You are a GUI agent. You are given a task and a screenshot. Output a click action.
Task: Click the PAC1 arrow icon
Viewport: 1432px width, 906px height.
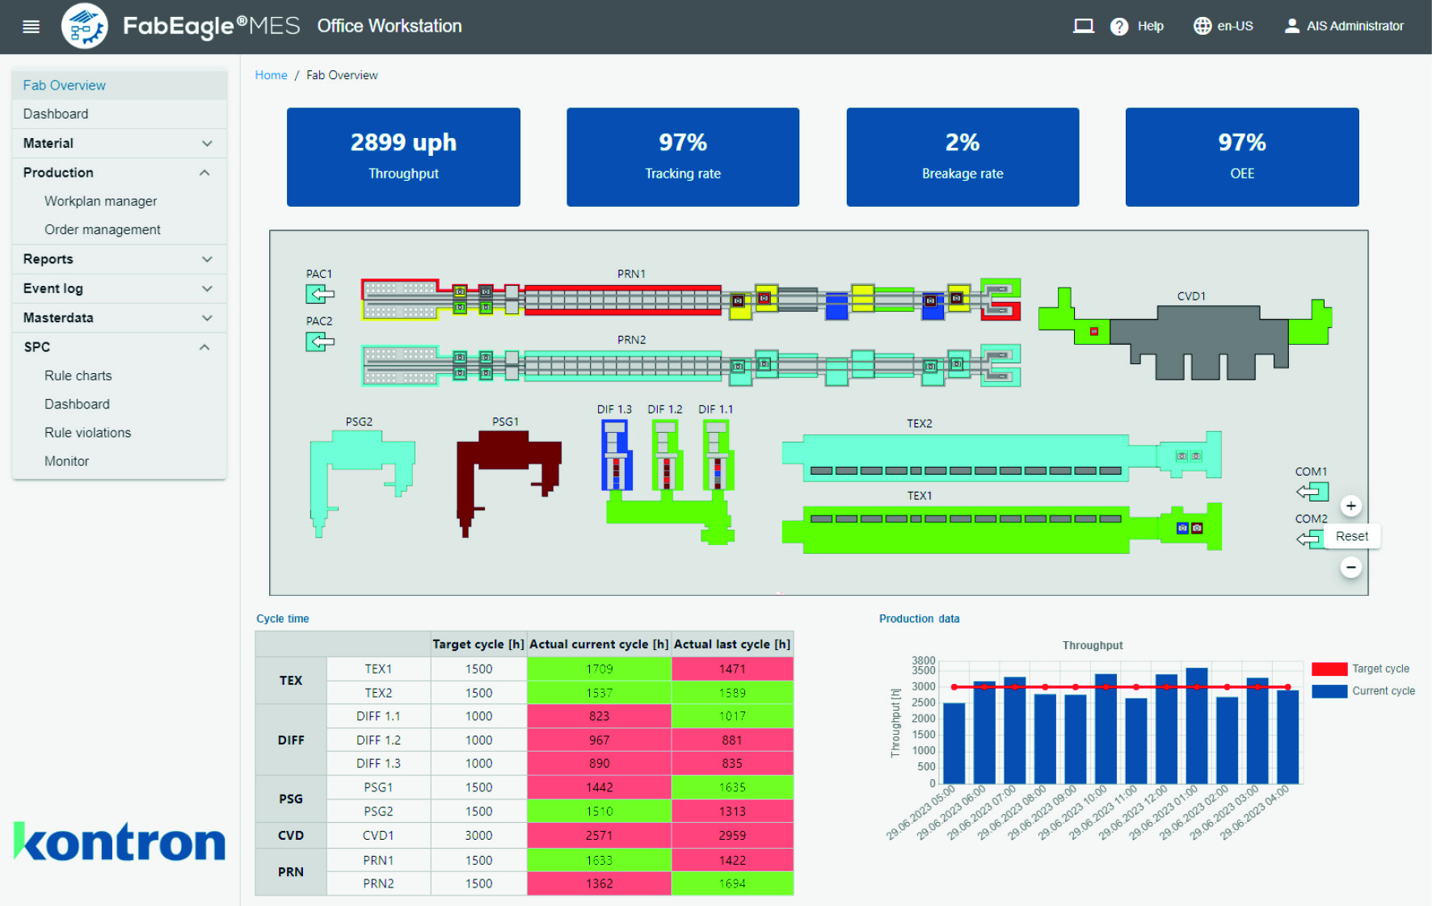(320, 294)
